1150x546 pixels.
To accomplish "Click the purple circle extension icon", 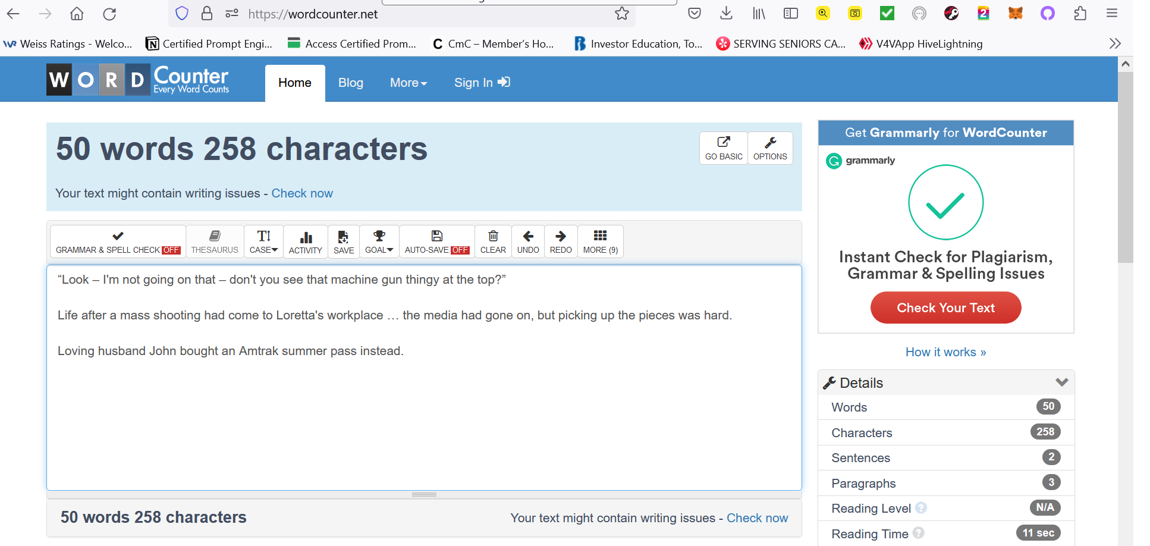I will (1048, 13).
